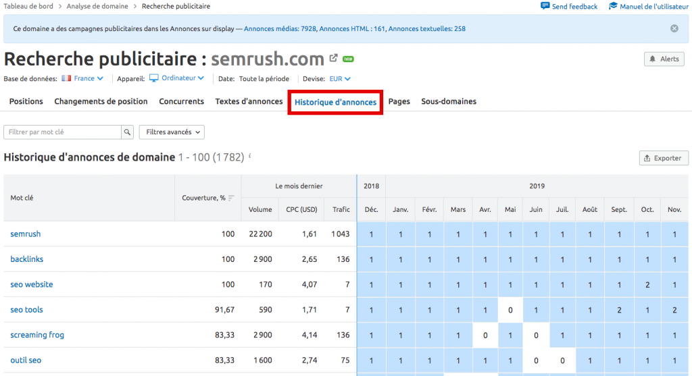Open the EUR currency dropdown
The height and width of the screenshot is (376, 692).
[340, 79]
